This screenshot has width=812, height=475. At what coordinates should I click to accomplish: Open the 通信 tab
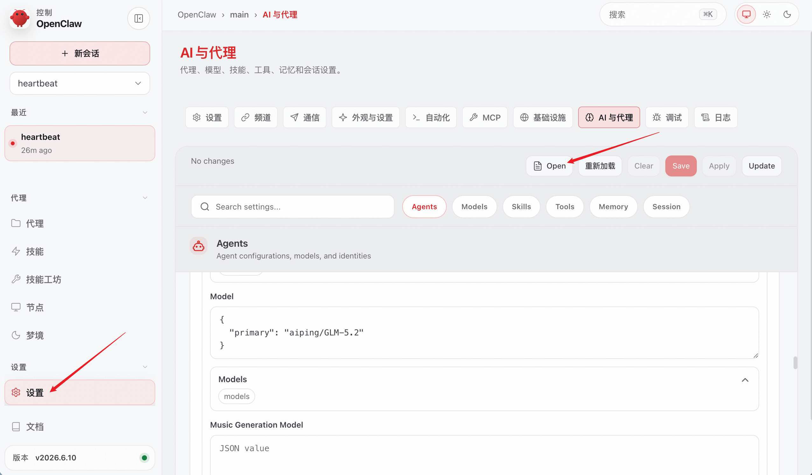(x=304, y=117)
